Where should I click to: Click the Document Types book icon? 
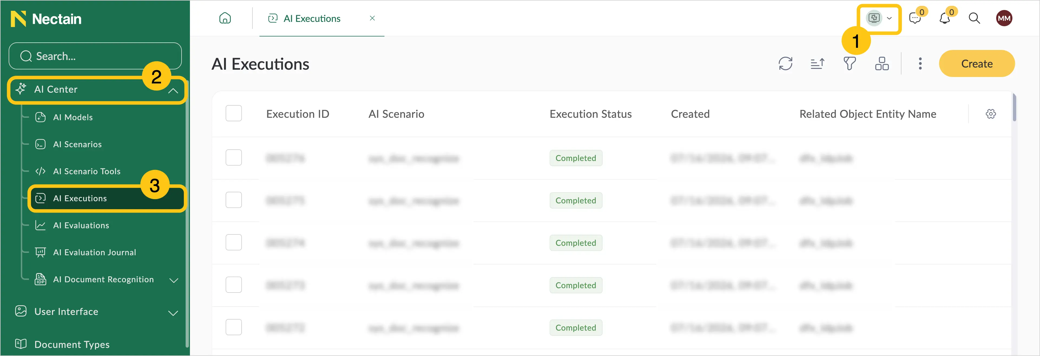[x=21, y=344]
